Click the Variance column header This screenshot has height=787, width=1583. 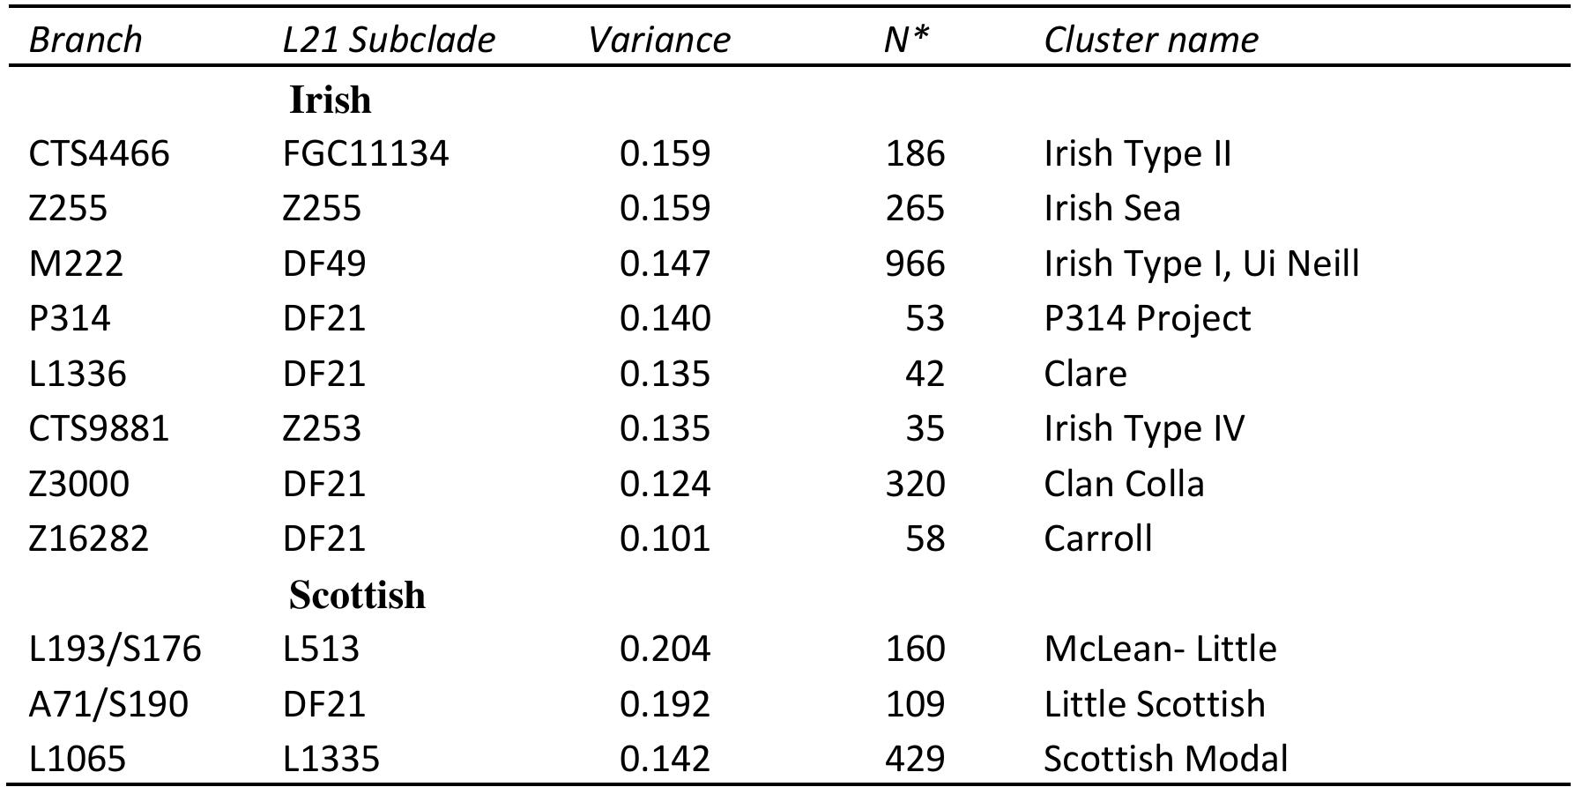tap(659, 40)
